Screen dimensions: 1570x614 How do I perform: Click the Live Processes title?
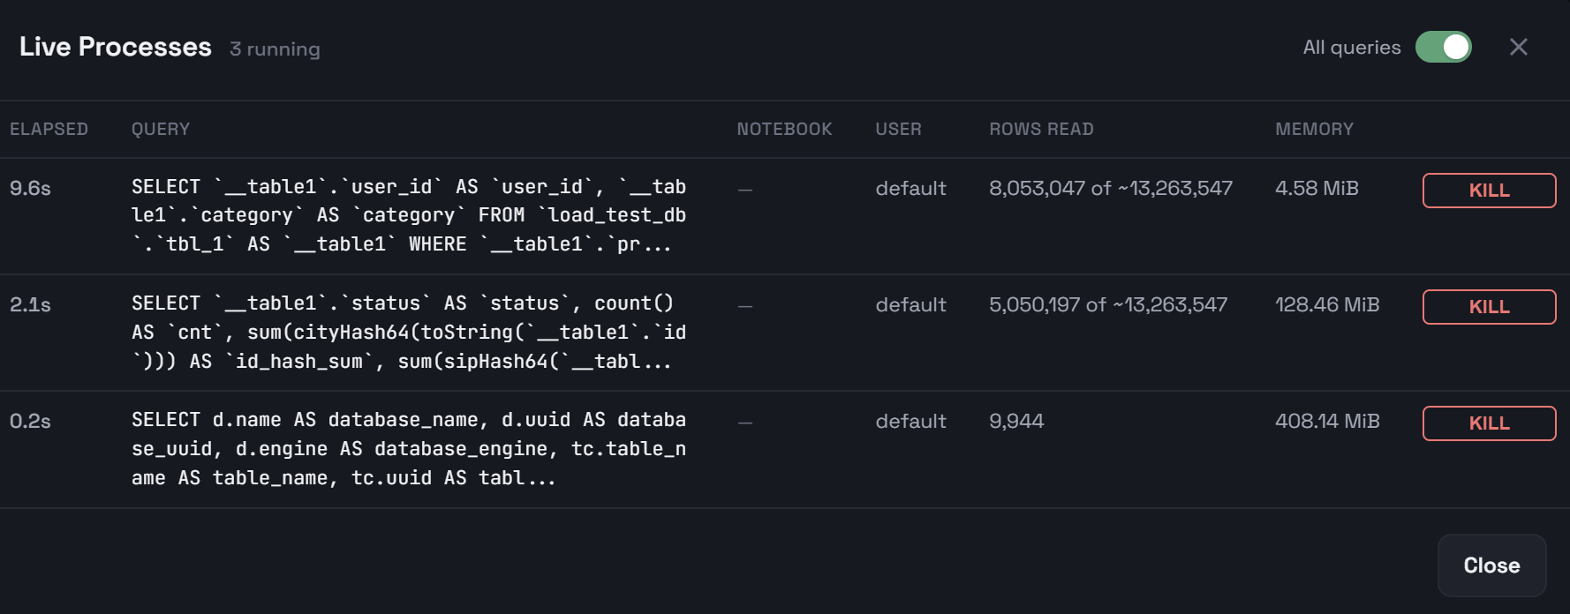pos(116,47)
